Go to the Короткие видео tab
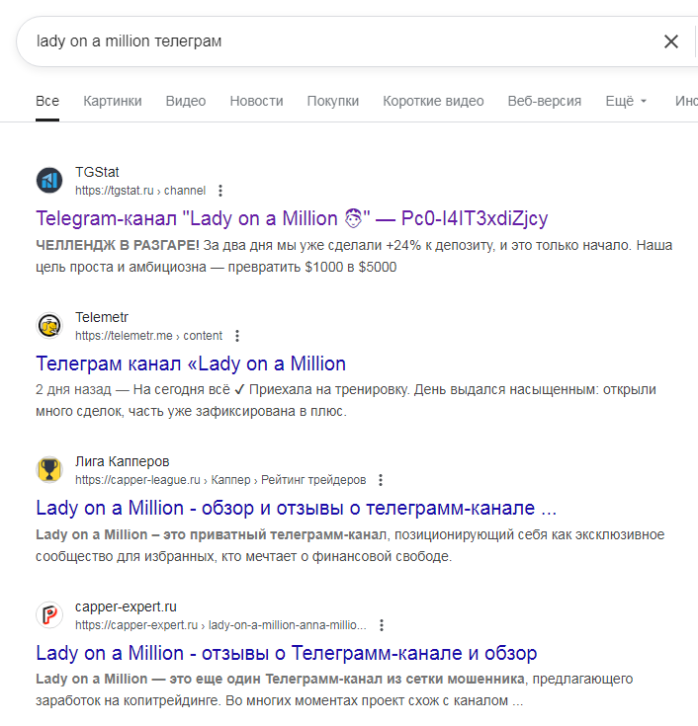 click(x=433, y=101)
